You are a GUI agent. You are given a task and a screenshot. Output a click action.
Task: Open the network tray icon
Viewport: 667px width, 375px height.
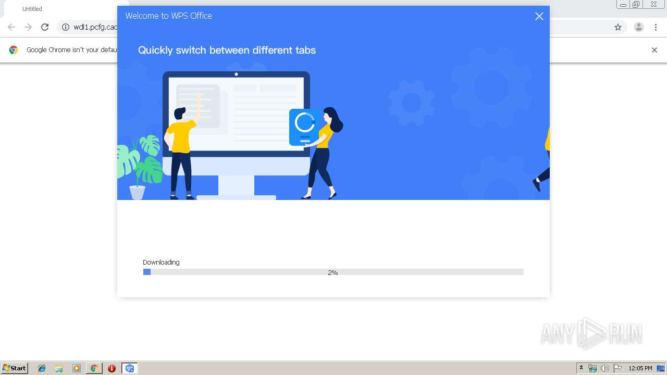click(x=592, y=368)
